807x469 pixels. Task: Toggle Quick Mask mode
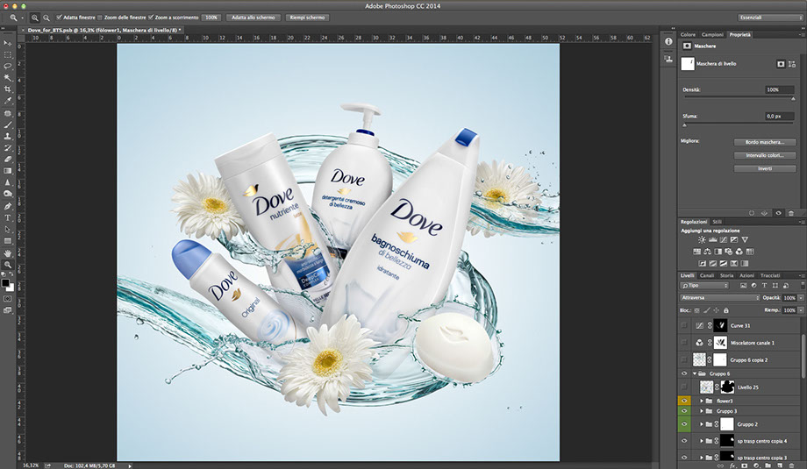pyautogui.click(x=8, y=298)
